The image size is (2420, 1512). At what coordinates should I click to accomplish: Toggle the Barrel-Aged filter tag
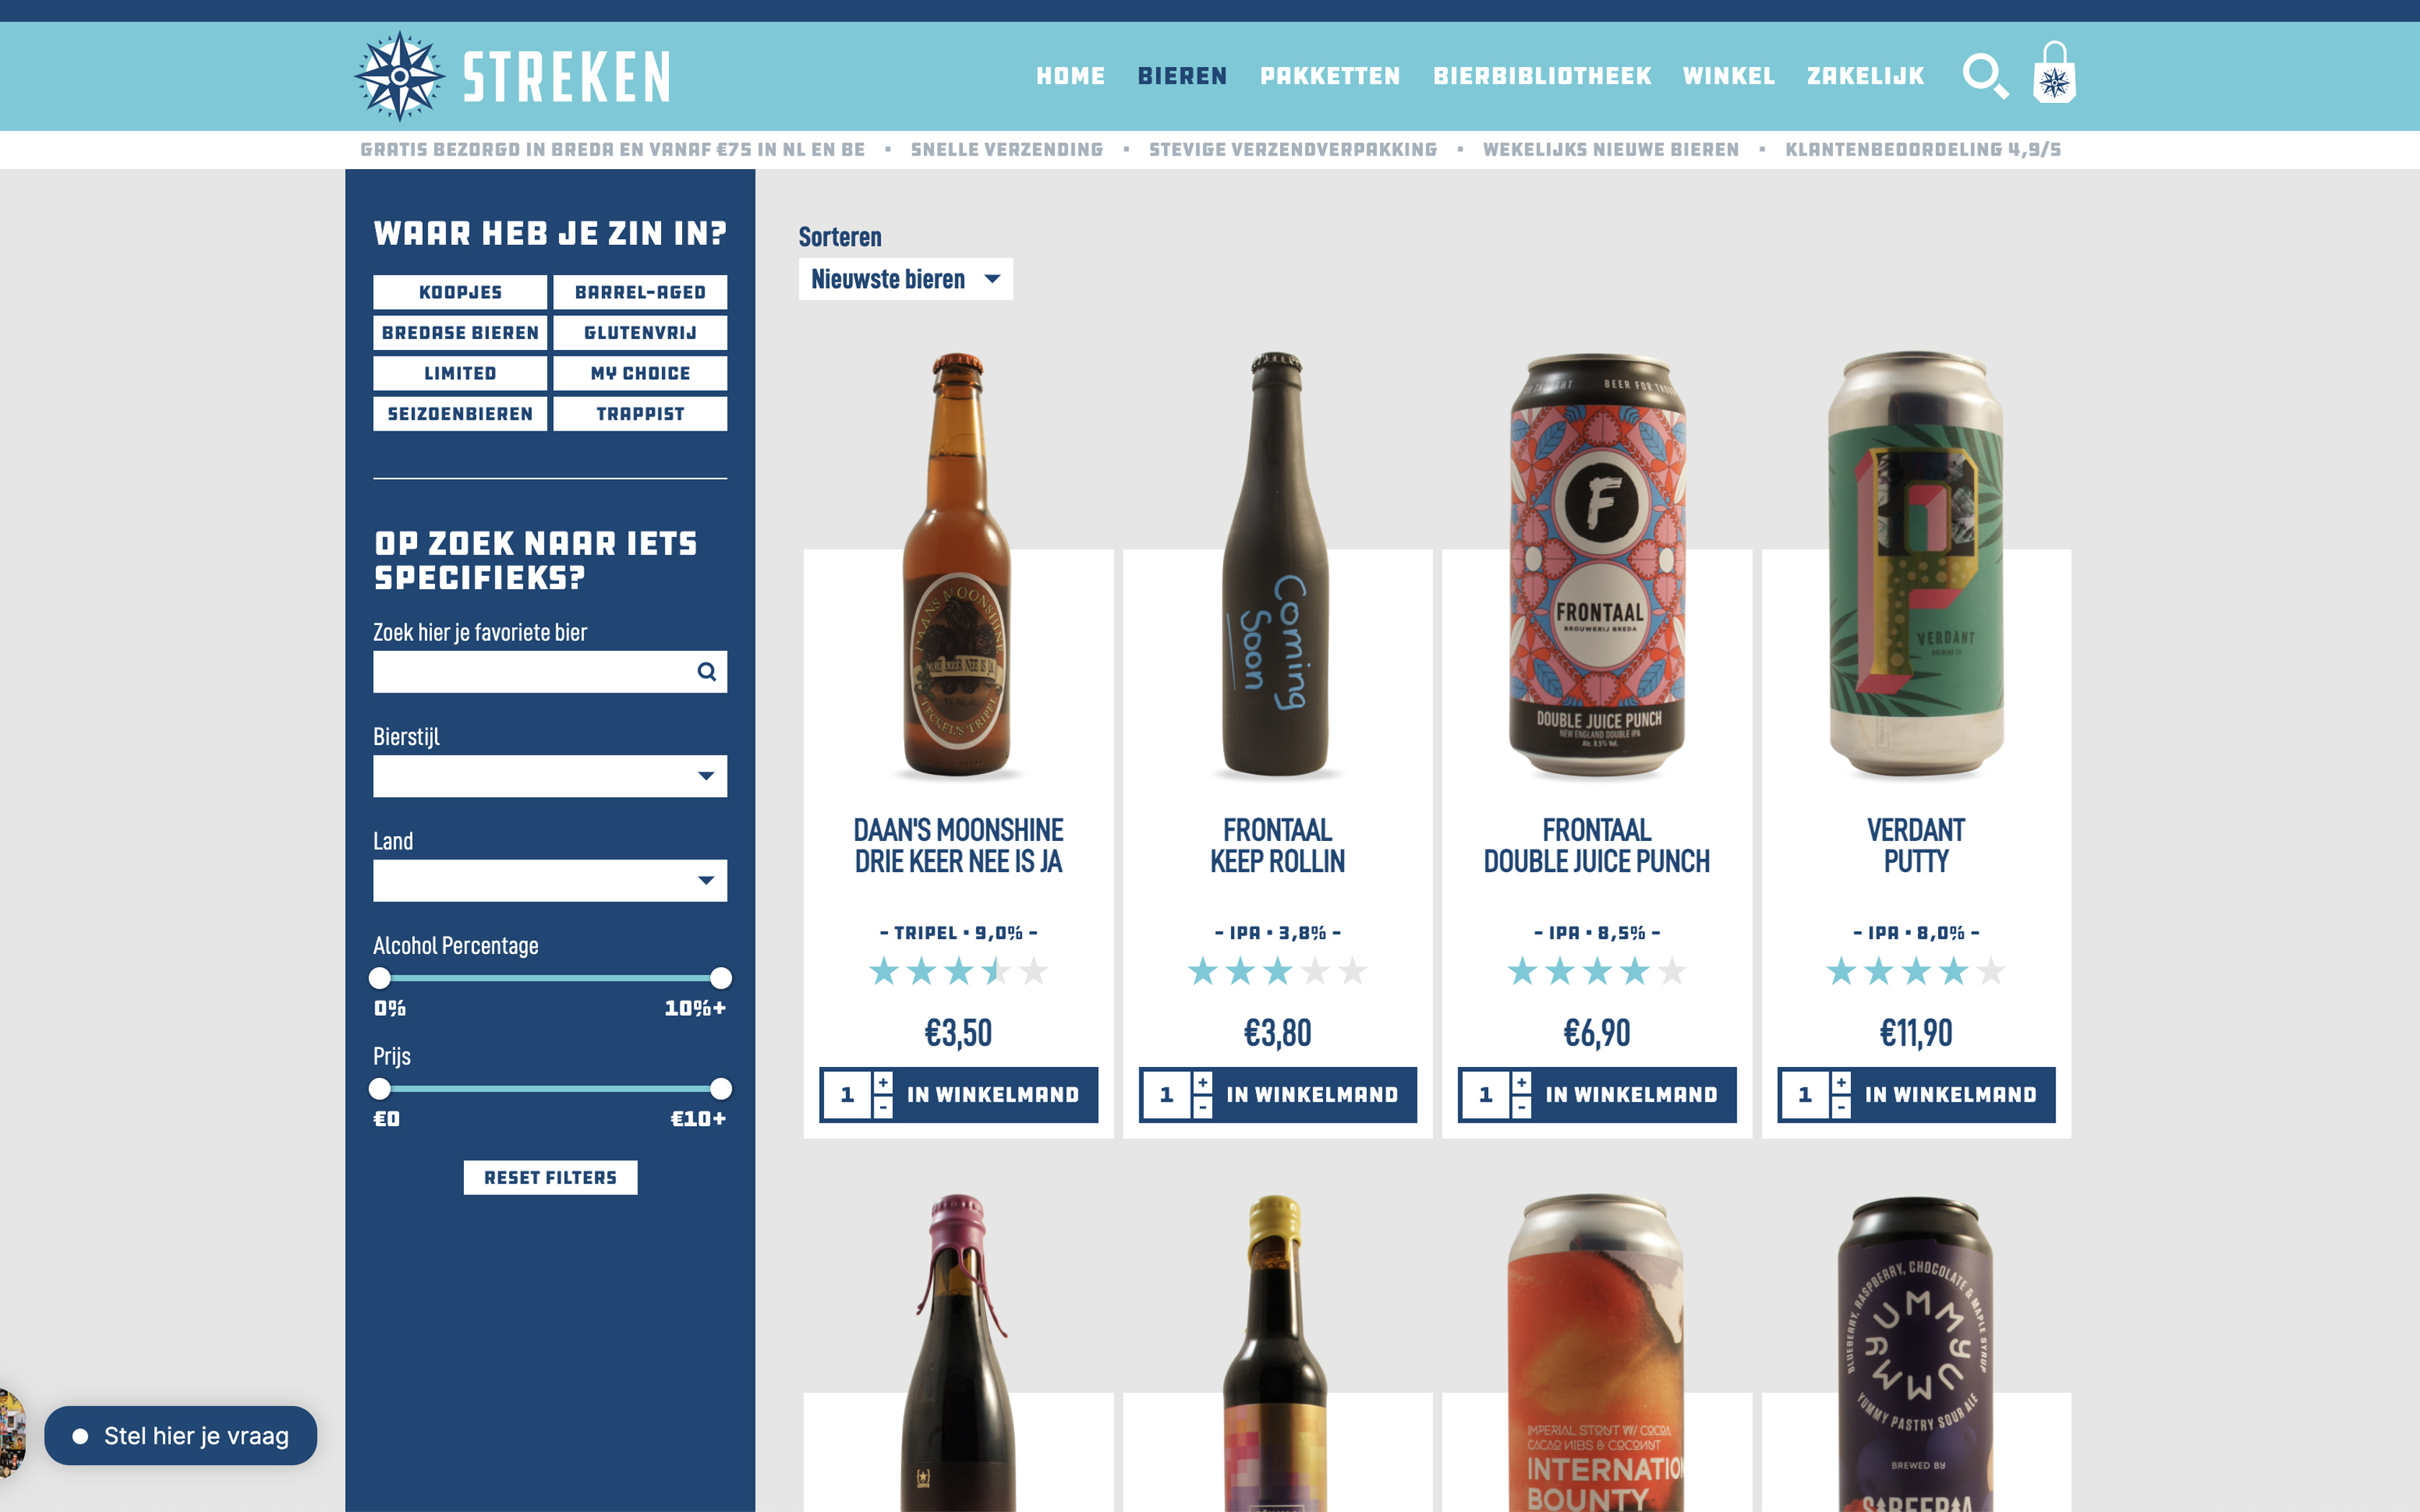[x=640, y=292]
